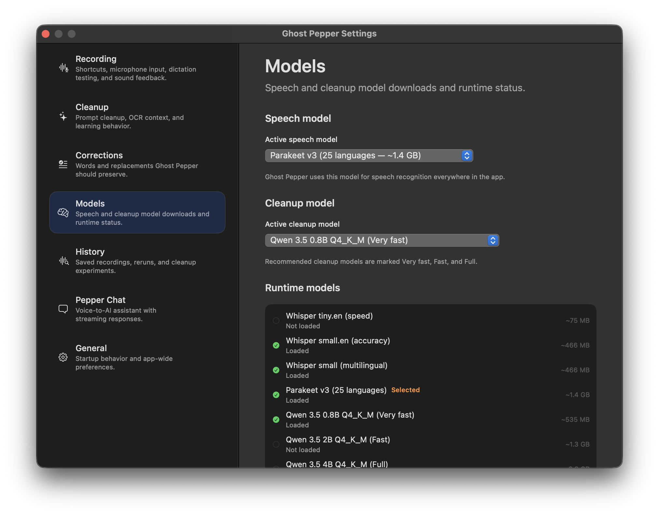The width and height of the screenshot is (659, 516).
Task: Click the speech model dropdown arrows
Action: coord(467,156)
